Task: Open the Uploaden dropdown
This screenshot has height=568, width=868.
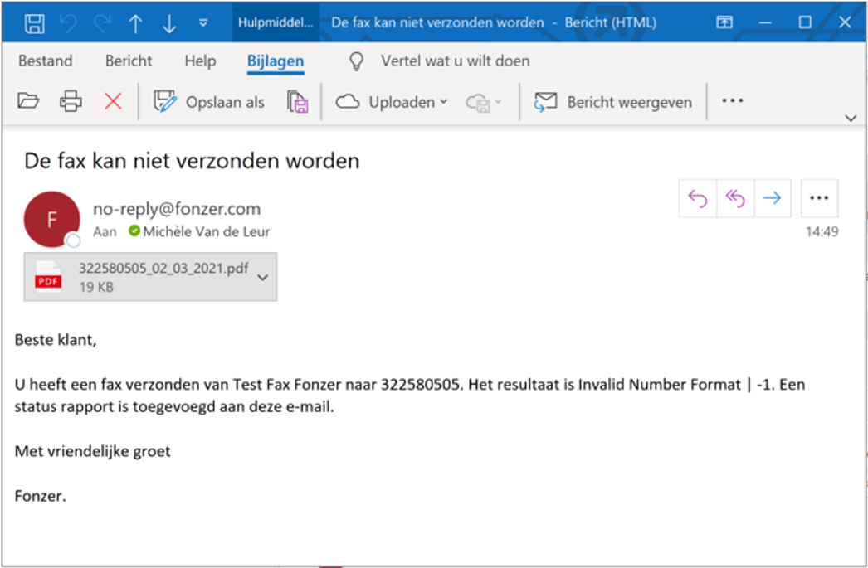Action: [x=392, y=102]
